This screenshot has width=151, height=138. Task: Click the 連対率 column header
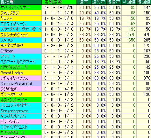[99, 2]
